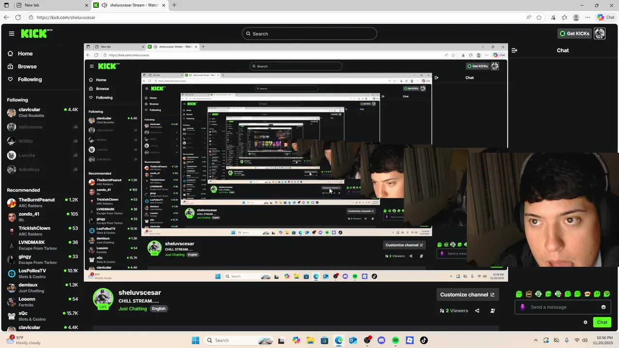Share the stream via share icon
Viewport: 619px width, 348px height.
pyautogui.click(x=477, y=311)
